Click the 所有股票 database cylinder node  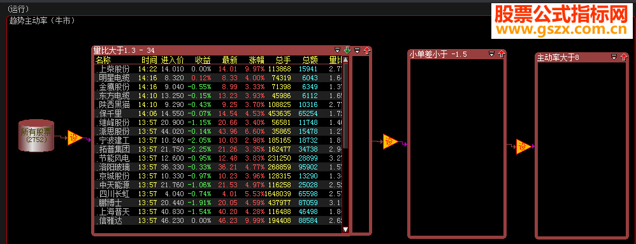point(36,135)
